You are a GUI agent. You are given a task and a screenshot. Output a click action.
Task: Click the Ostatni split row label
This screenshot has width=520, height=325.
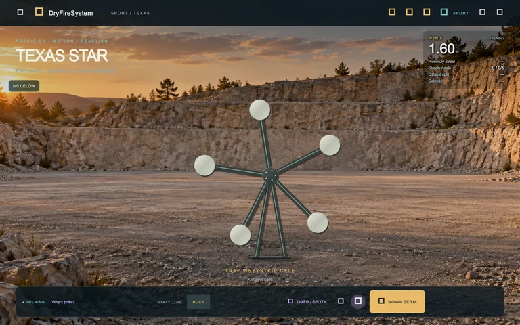point(439,74)
